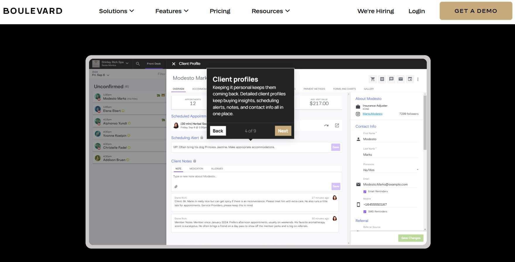Screen dimensions: 515x262
Task: Toggle the Email Reminders checkbox
Action: point(365,192)
